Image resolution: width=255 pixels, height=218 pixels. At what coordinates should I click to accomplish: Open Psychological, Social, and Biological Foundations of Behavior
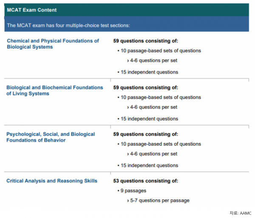[51, 137]
